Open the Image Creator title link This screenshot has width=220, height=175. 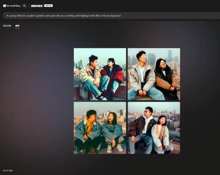pyautogui.click(x=37, y=6)
